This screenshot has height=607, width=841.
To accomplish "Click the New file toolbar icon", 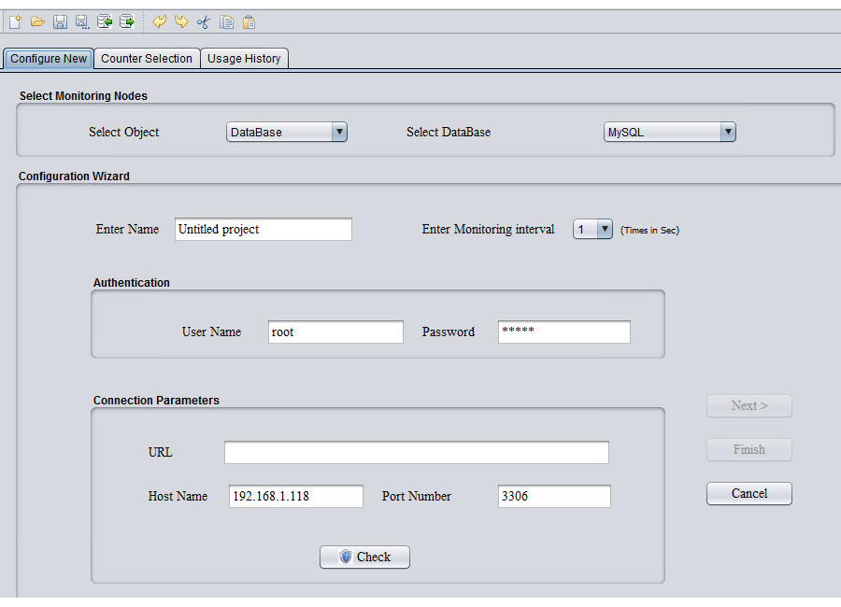I will pyautogui.click(x=15, y=21).
